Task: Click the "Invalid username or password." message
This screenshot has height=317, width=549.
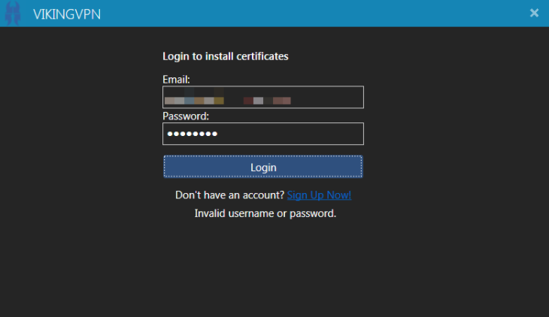Action: point(265,213)
